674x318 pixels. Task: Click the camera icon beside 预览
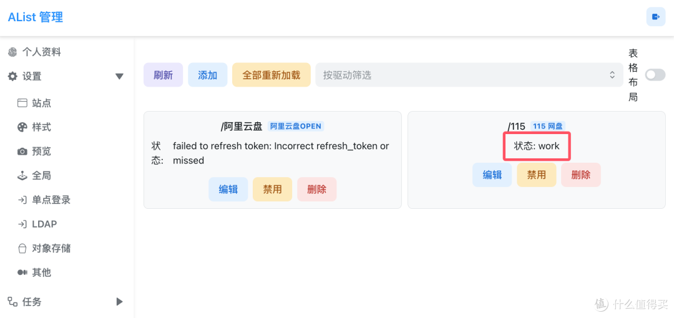click(22, 152)
